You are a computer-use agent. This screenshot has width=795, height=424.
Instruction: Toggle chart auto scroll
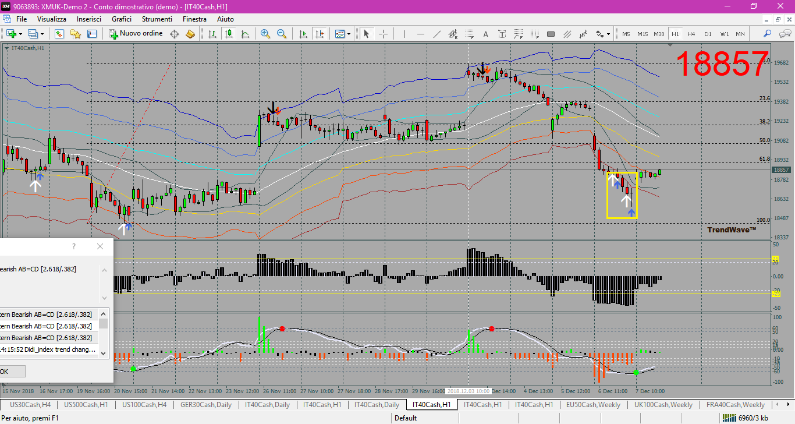303,34
